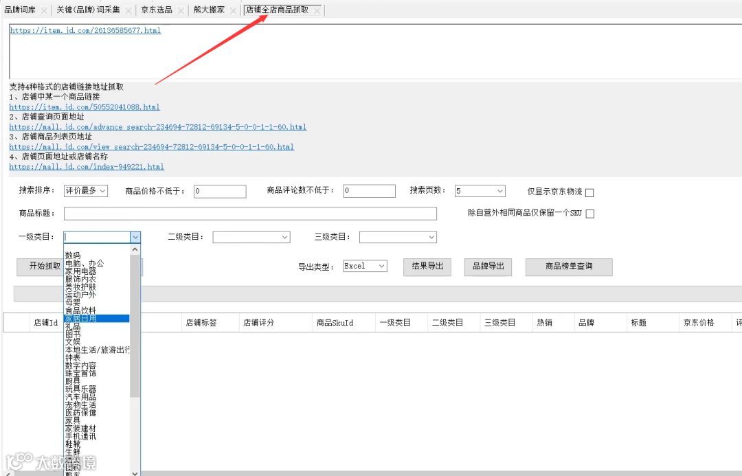Open the 二级类目 dropdown
The width and height of the screenshot is (742, 476).
pos(251,237)
